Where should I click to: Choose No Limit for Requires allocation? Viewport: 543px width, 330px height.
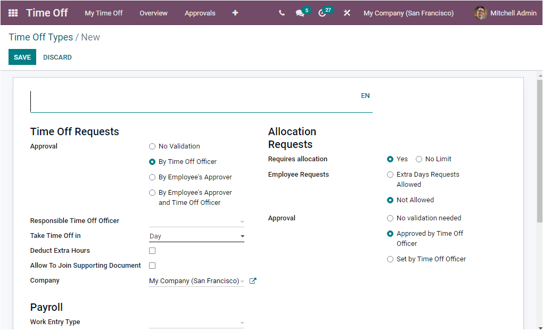point(421,159)
